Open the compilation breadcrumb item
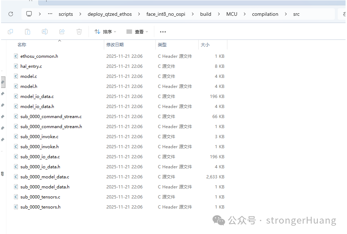The width and height of the screenshot is (347, 234). tap(265, 14)
